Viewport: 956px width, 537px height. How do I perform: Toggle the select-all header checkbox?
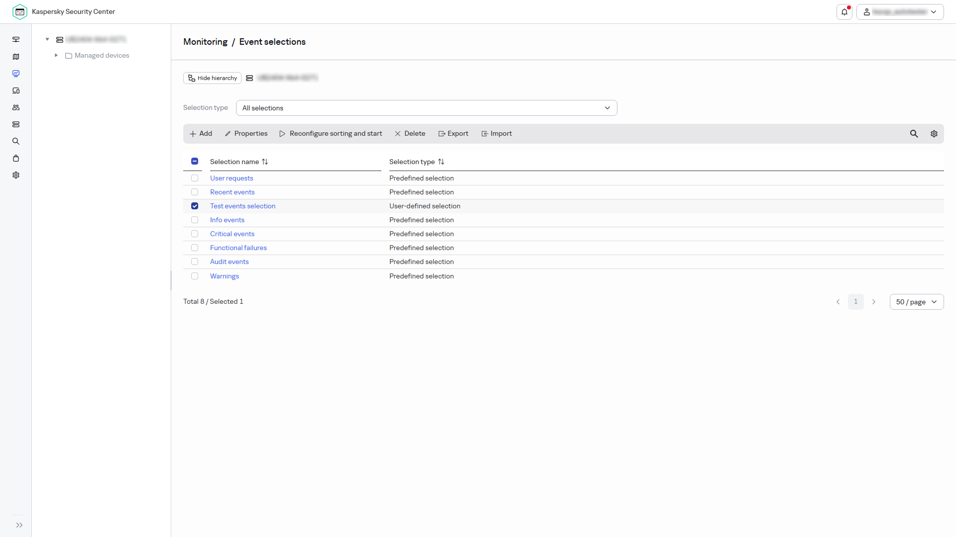(195, 161)
